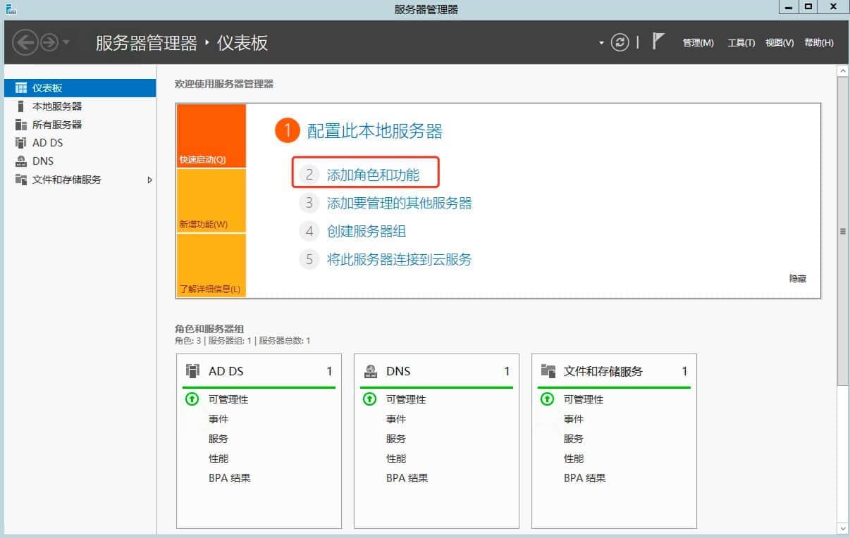Select 本地服务器 in the sidebar
The height and width of the screenshot is (538, 850).
point(80,106)
